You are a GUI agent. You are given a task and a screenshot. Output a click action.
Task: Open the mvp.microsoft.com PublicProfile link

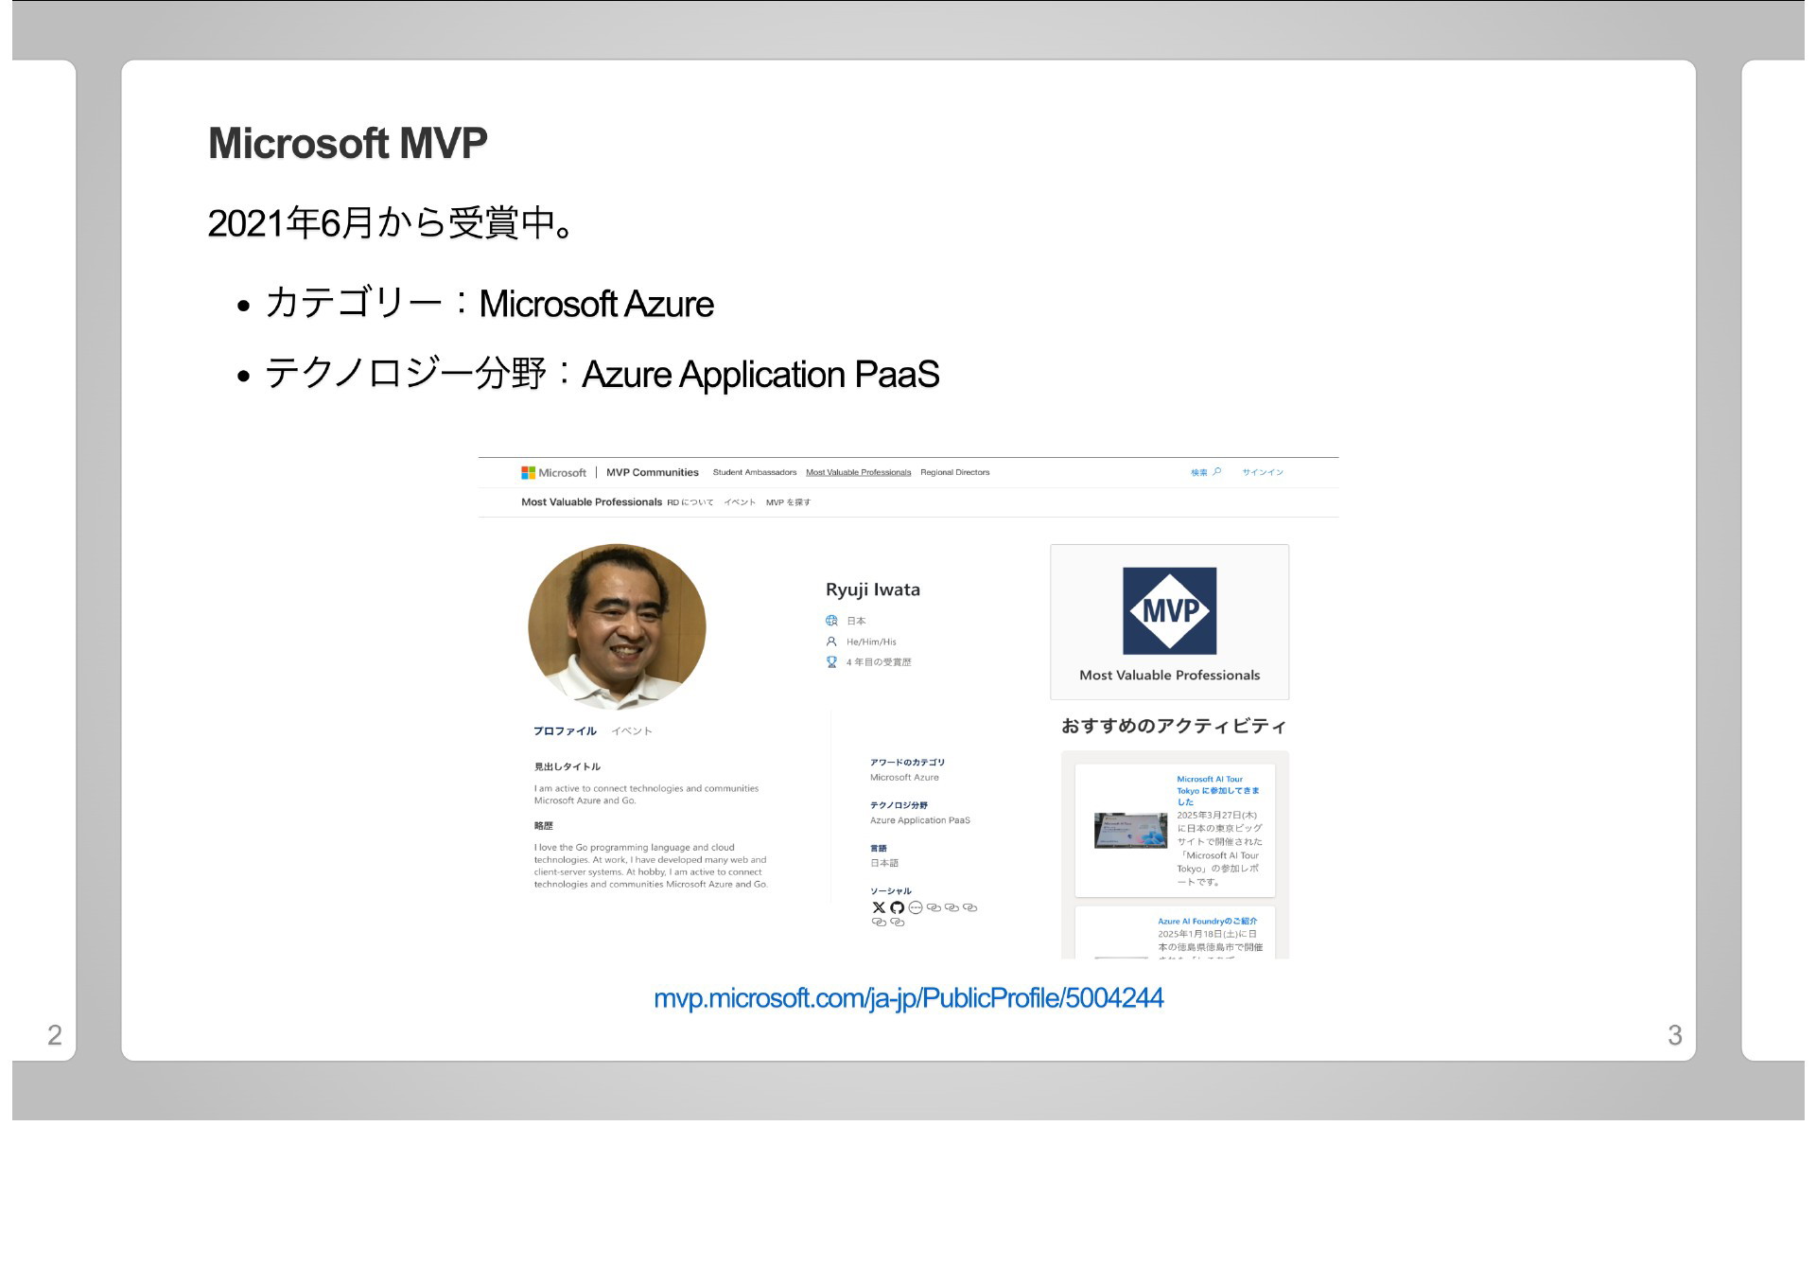pyautogui.click(x=908, y=998)
